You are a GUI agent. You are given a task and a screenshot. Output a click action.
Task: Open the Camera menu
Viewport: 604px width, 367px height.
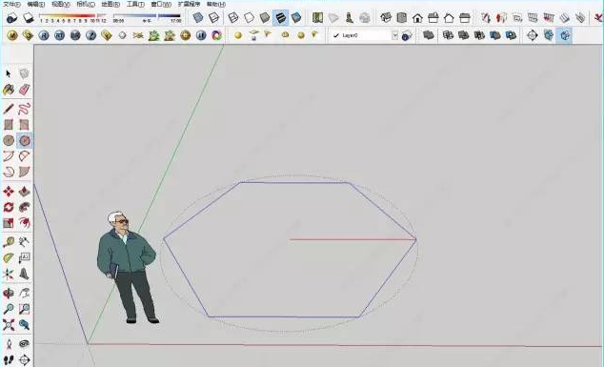click(x=86, y=4)
